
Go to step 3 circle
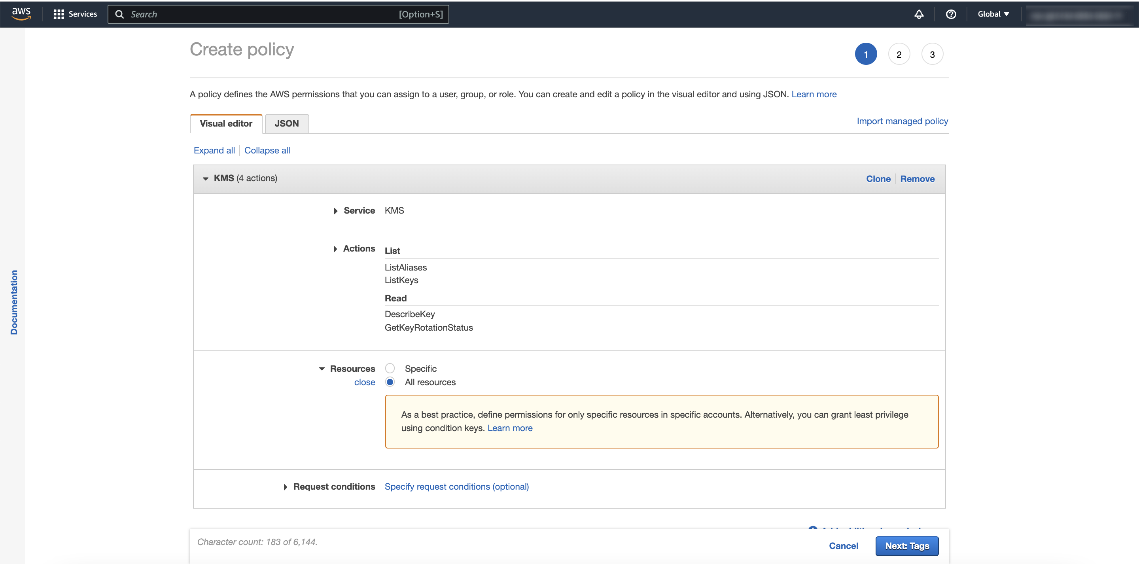pos(932,54)
